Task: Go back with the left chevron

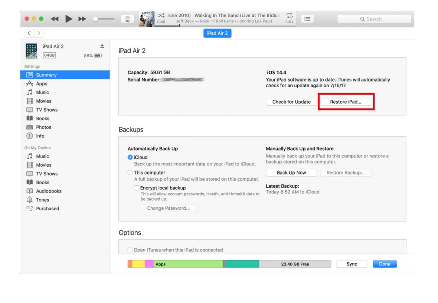Action: coord(29,33)
